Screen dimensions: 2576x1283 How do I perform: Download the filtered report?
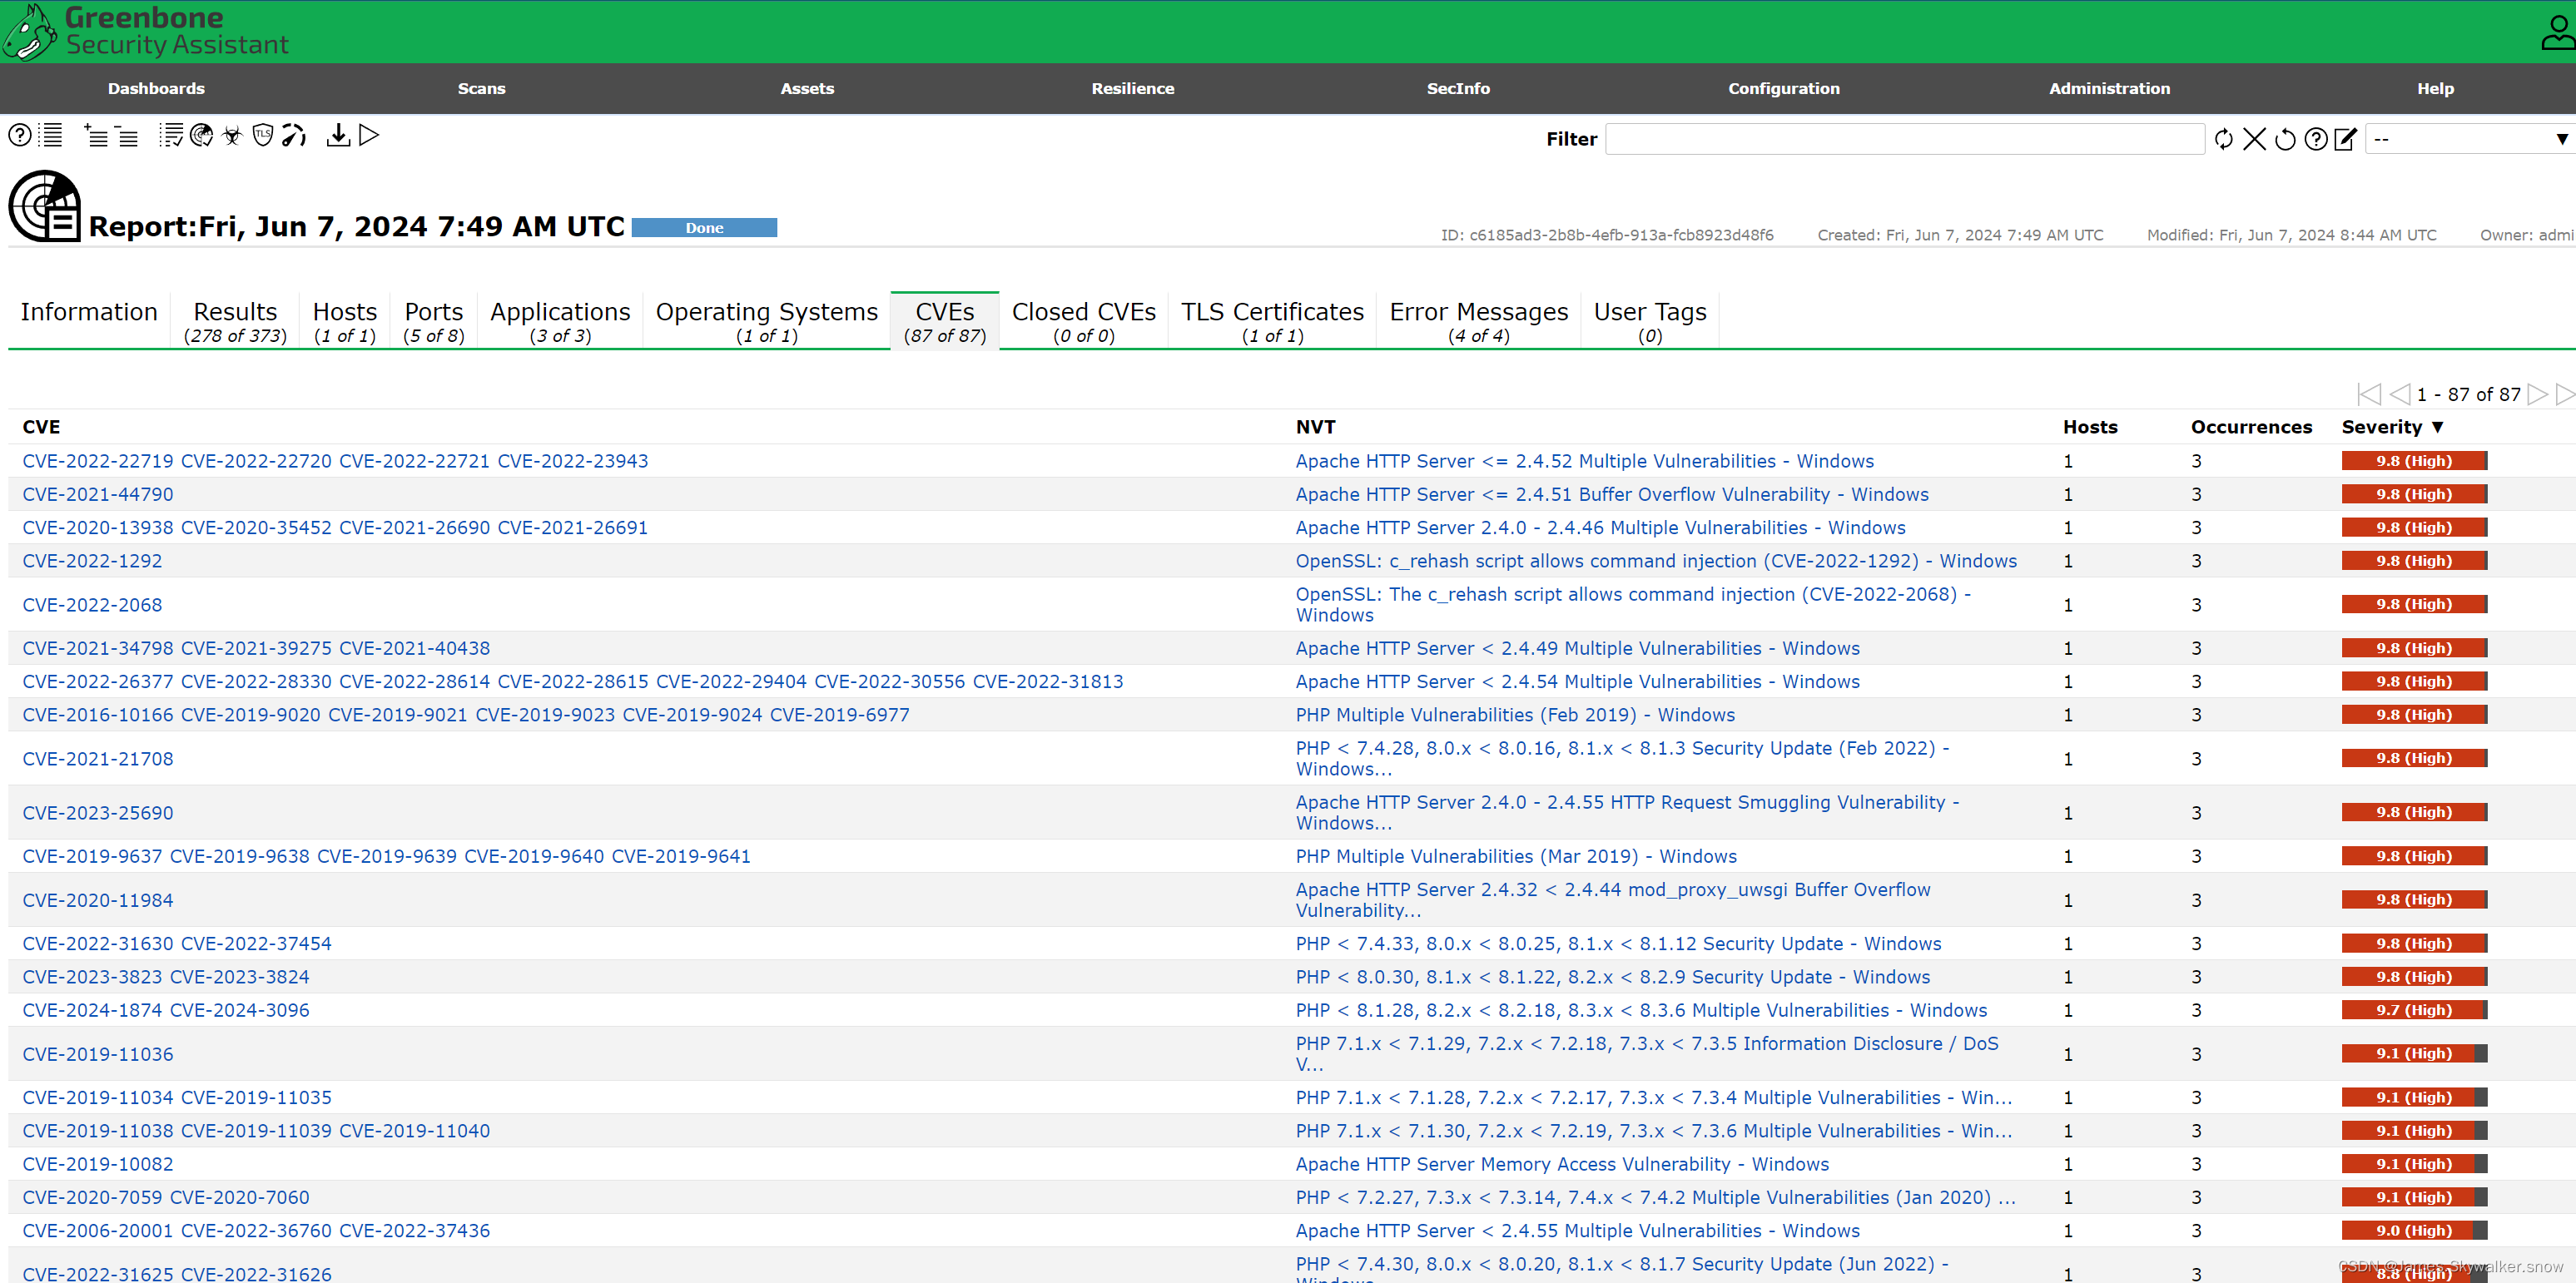(x=338, y=136)
